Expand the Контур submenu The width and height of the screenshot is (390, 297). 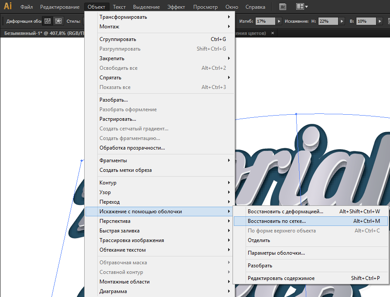(x=159, y=183)
